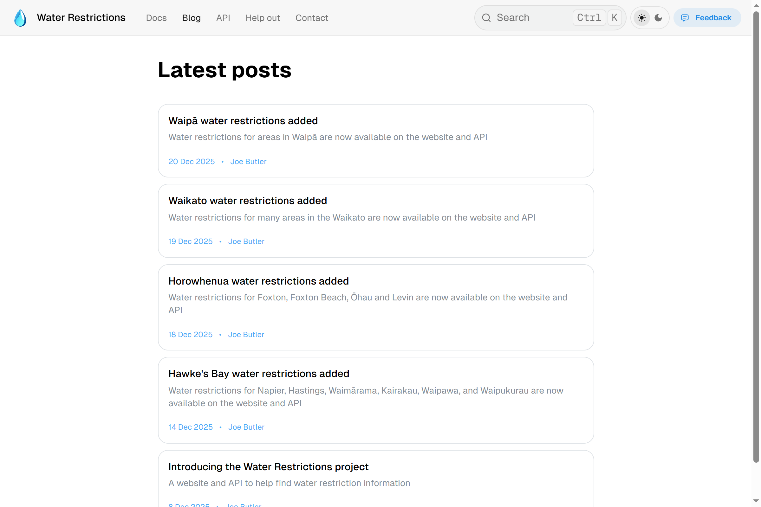Click Joe Butler on the Waikato post
The width and height of the screenshot is (761, 507).
pyautogui.click(x=246, y=241)
